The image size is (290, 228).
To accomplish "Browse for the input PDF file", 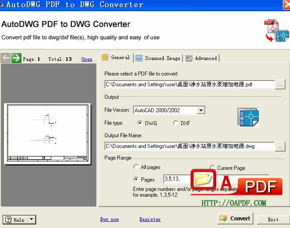I will tap(280, 84).
